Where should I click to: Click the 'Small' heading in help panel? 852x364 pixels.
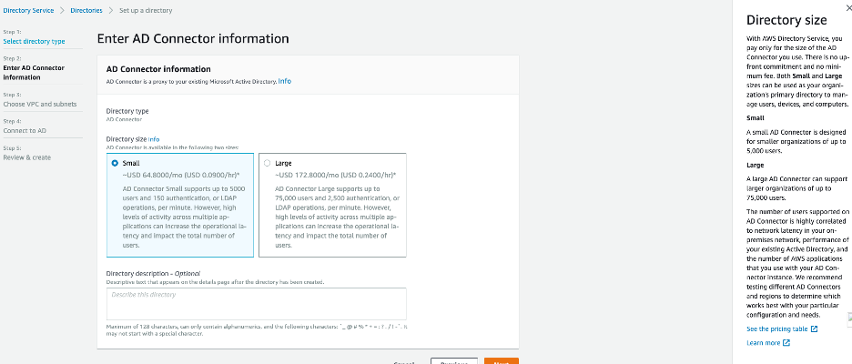756,117
